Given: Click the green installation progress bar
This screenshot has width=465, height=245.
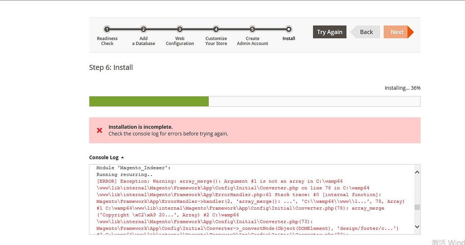Looking at the screenshot, I should 149,101.
